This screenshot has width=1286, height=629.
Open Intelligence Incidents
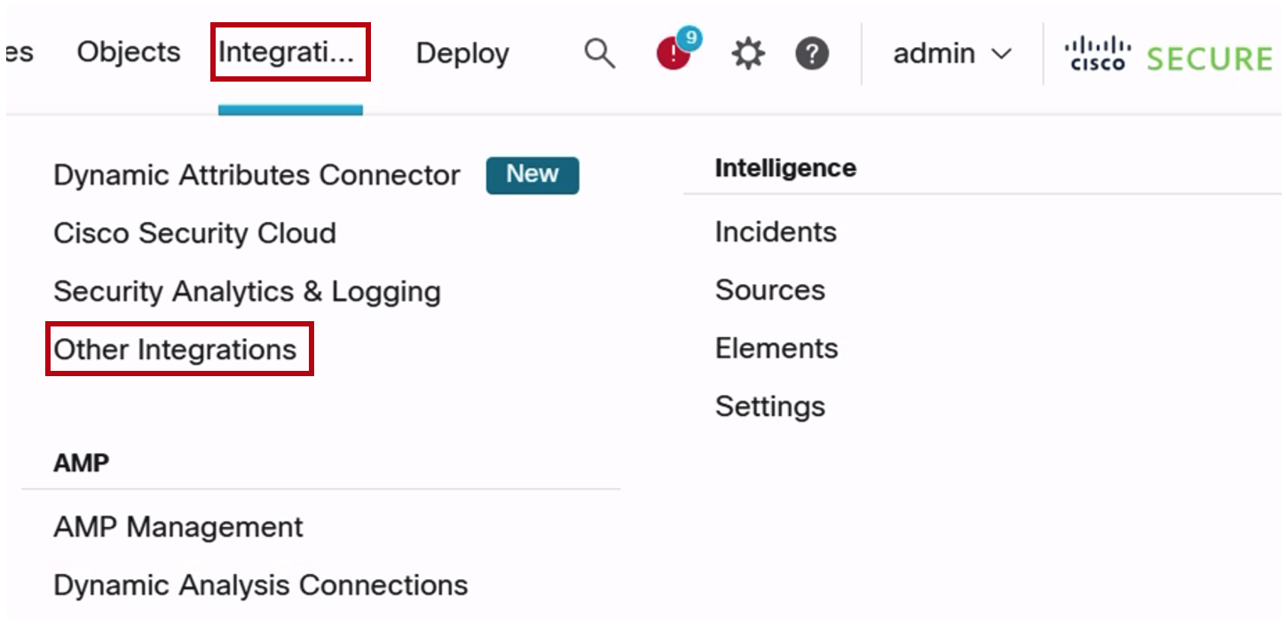click(x=776, y=232)
